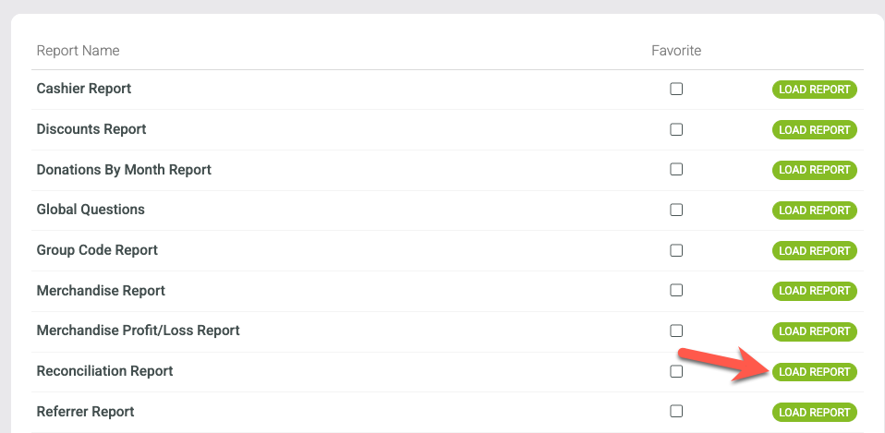This screenshot has width=885, height=433.
Task: Click the Favorite column header
Action: (676, 51)
